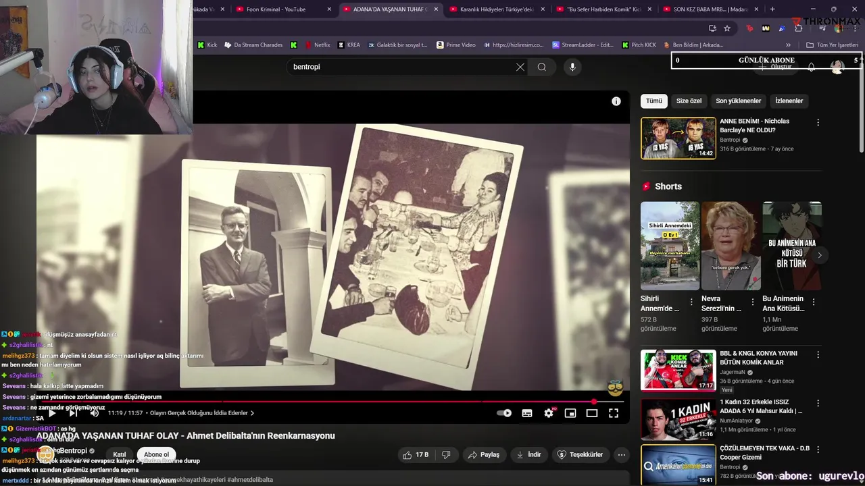Switch to Foon Kriminal - YouTube tab

276,9
